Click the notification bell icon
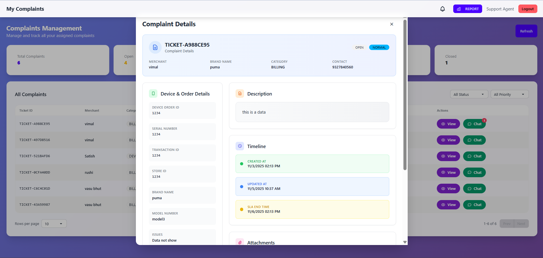The image size is (543, 258). pyautogui.click(x=442, y=9)
